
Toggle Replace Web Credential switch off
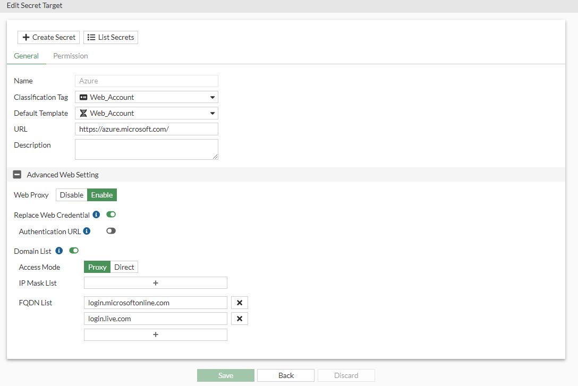(111, 215)
